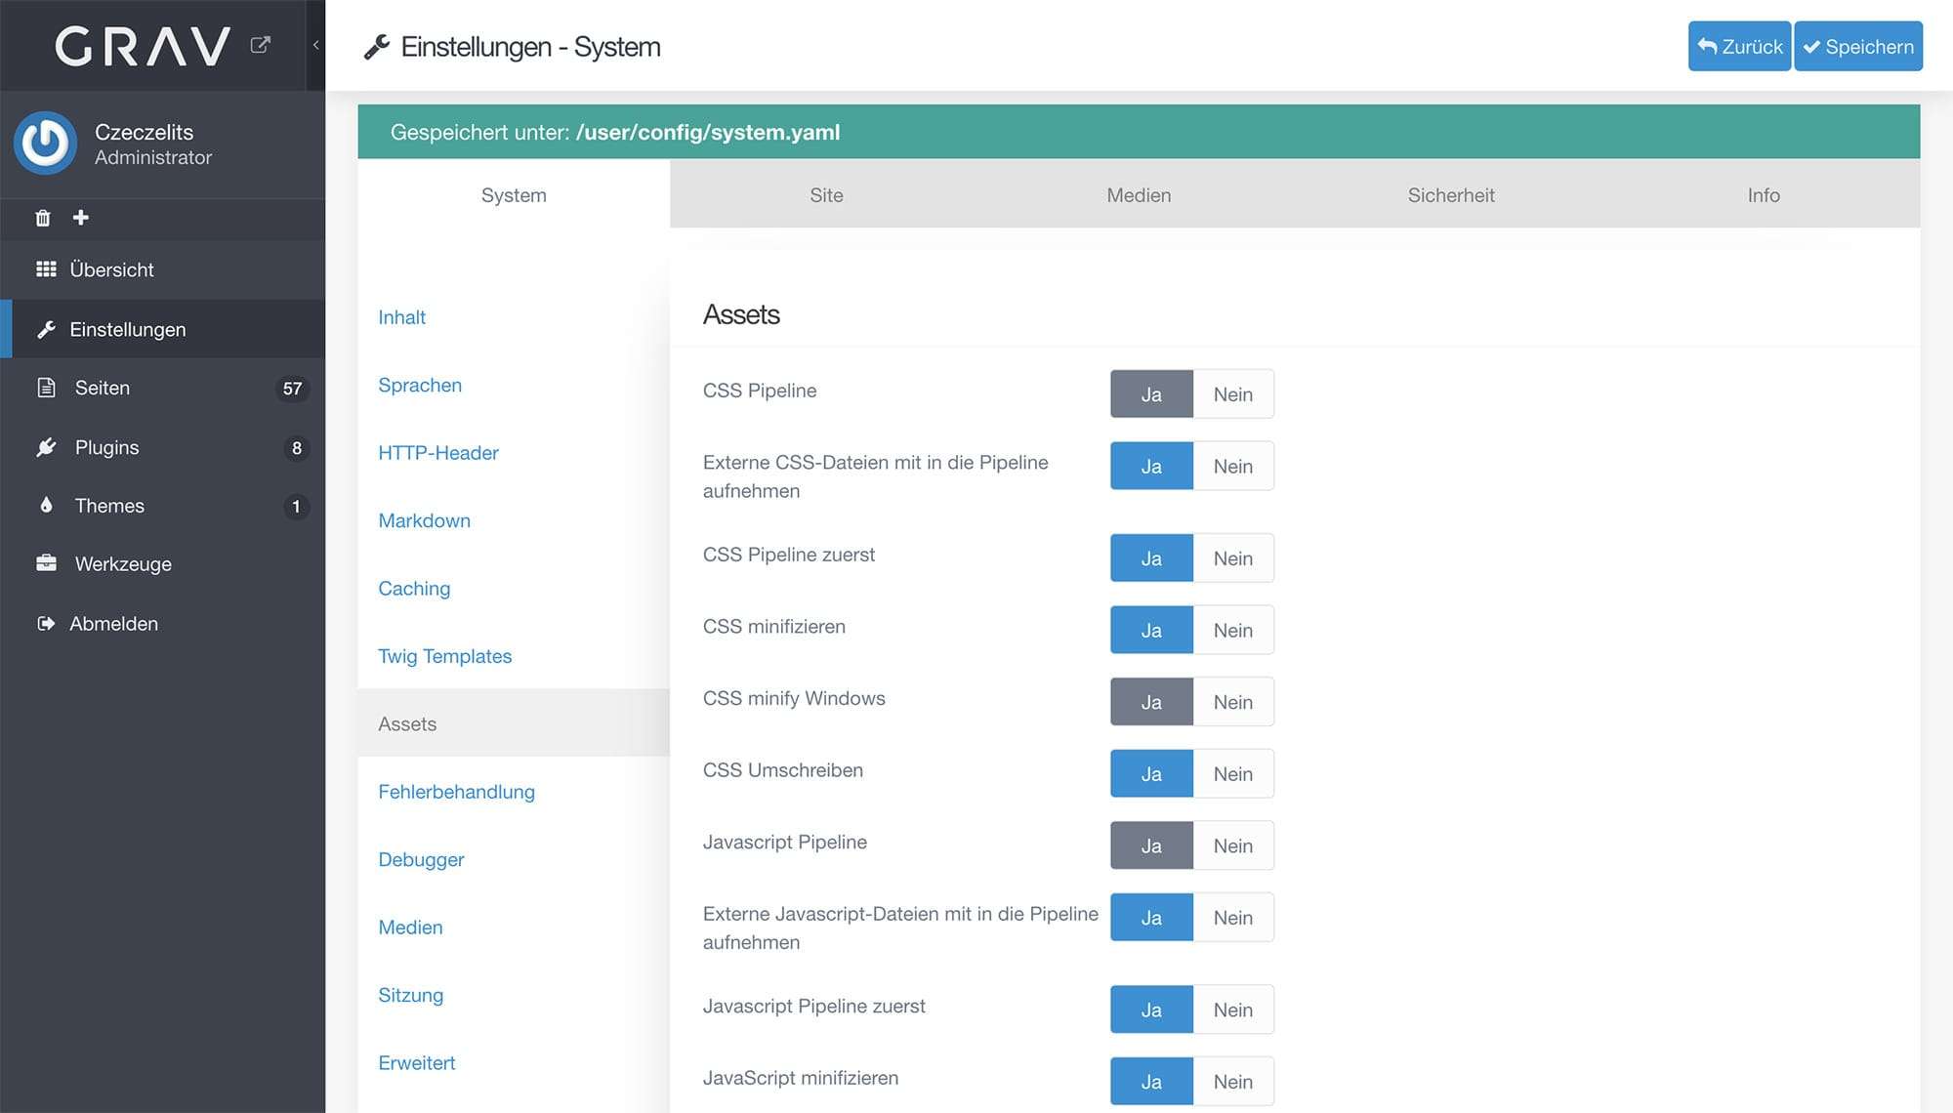1953x1113 pixels.
Task: Open the external site link icon beside the GRAV logo
Action: click(x=260, y=45)
